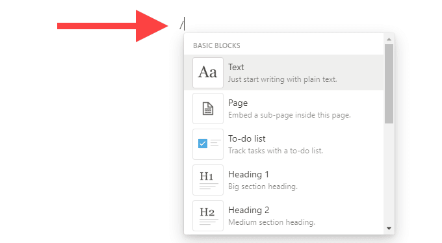Select the Text block option
442x243 pixels.
coord(283,73)
